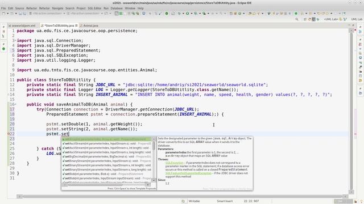Open the SQL Editor menu
This screenshot has width=364, height=204.
pos(94,8)
